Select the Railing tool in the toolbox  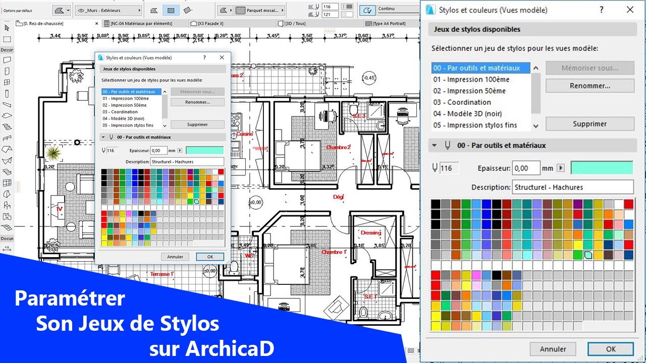[7, 138]
